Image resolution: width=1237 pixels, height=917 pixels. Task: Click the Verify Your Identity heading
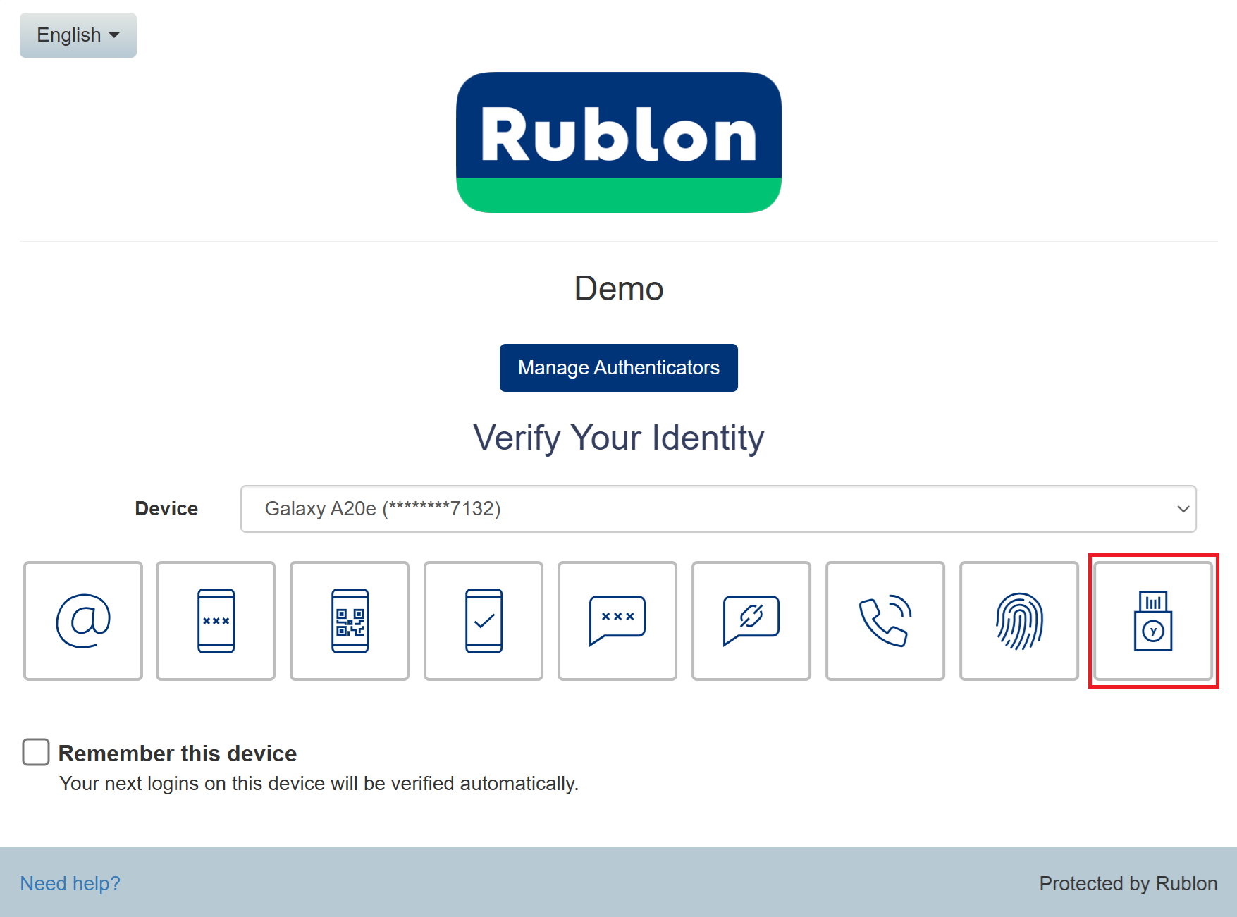click(x=618, y=438)
